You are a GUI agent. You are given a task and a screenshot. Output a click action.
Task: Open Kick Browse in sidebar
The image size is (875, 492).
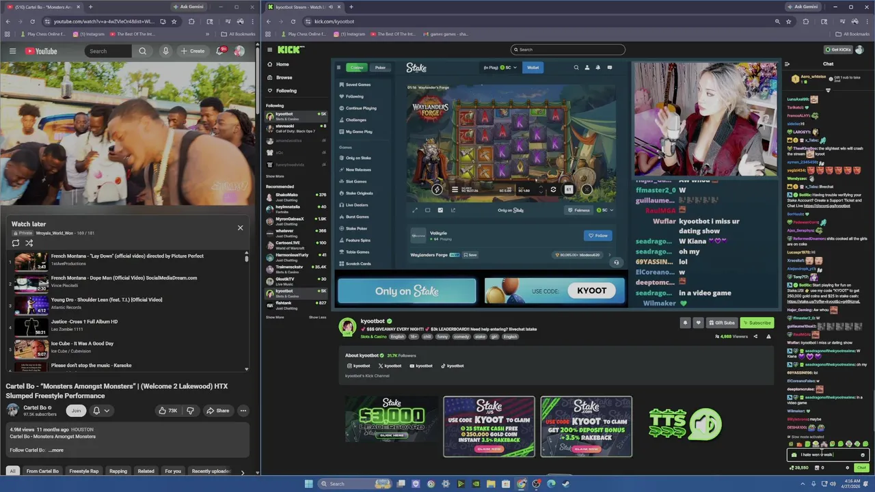click(x=284, y=77)
